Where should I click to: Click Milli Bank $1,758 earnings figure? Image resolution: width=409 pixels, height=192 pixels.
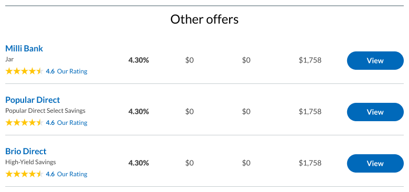pyautogui.click(x=310, y=60)
